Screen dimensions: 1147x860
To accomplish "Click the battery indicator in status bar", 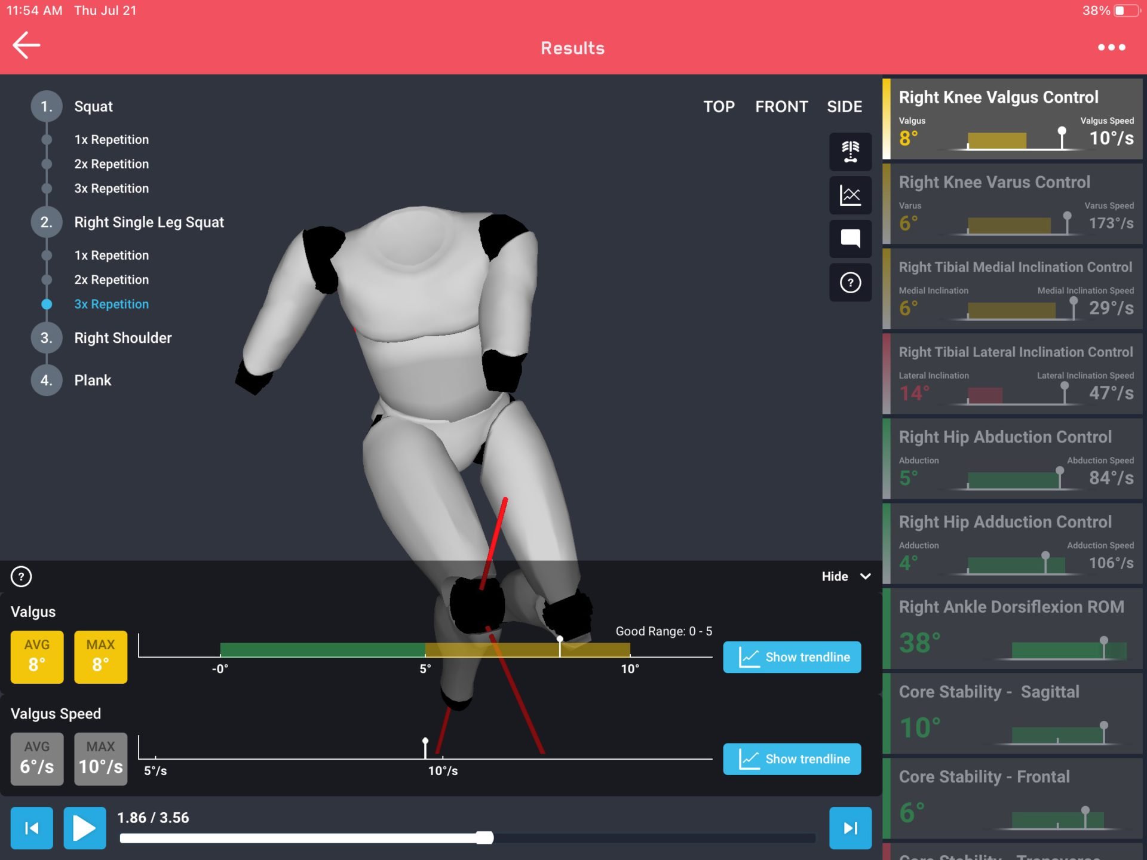I will [1126, 11].
